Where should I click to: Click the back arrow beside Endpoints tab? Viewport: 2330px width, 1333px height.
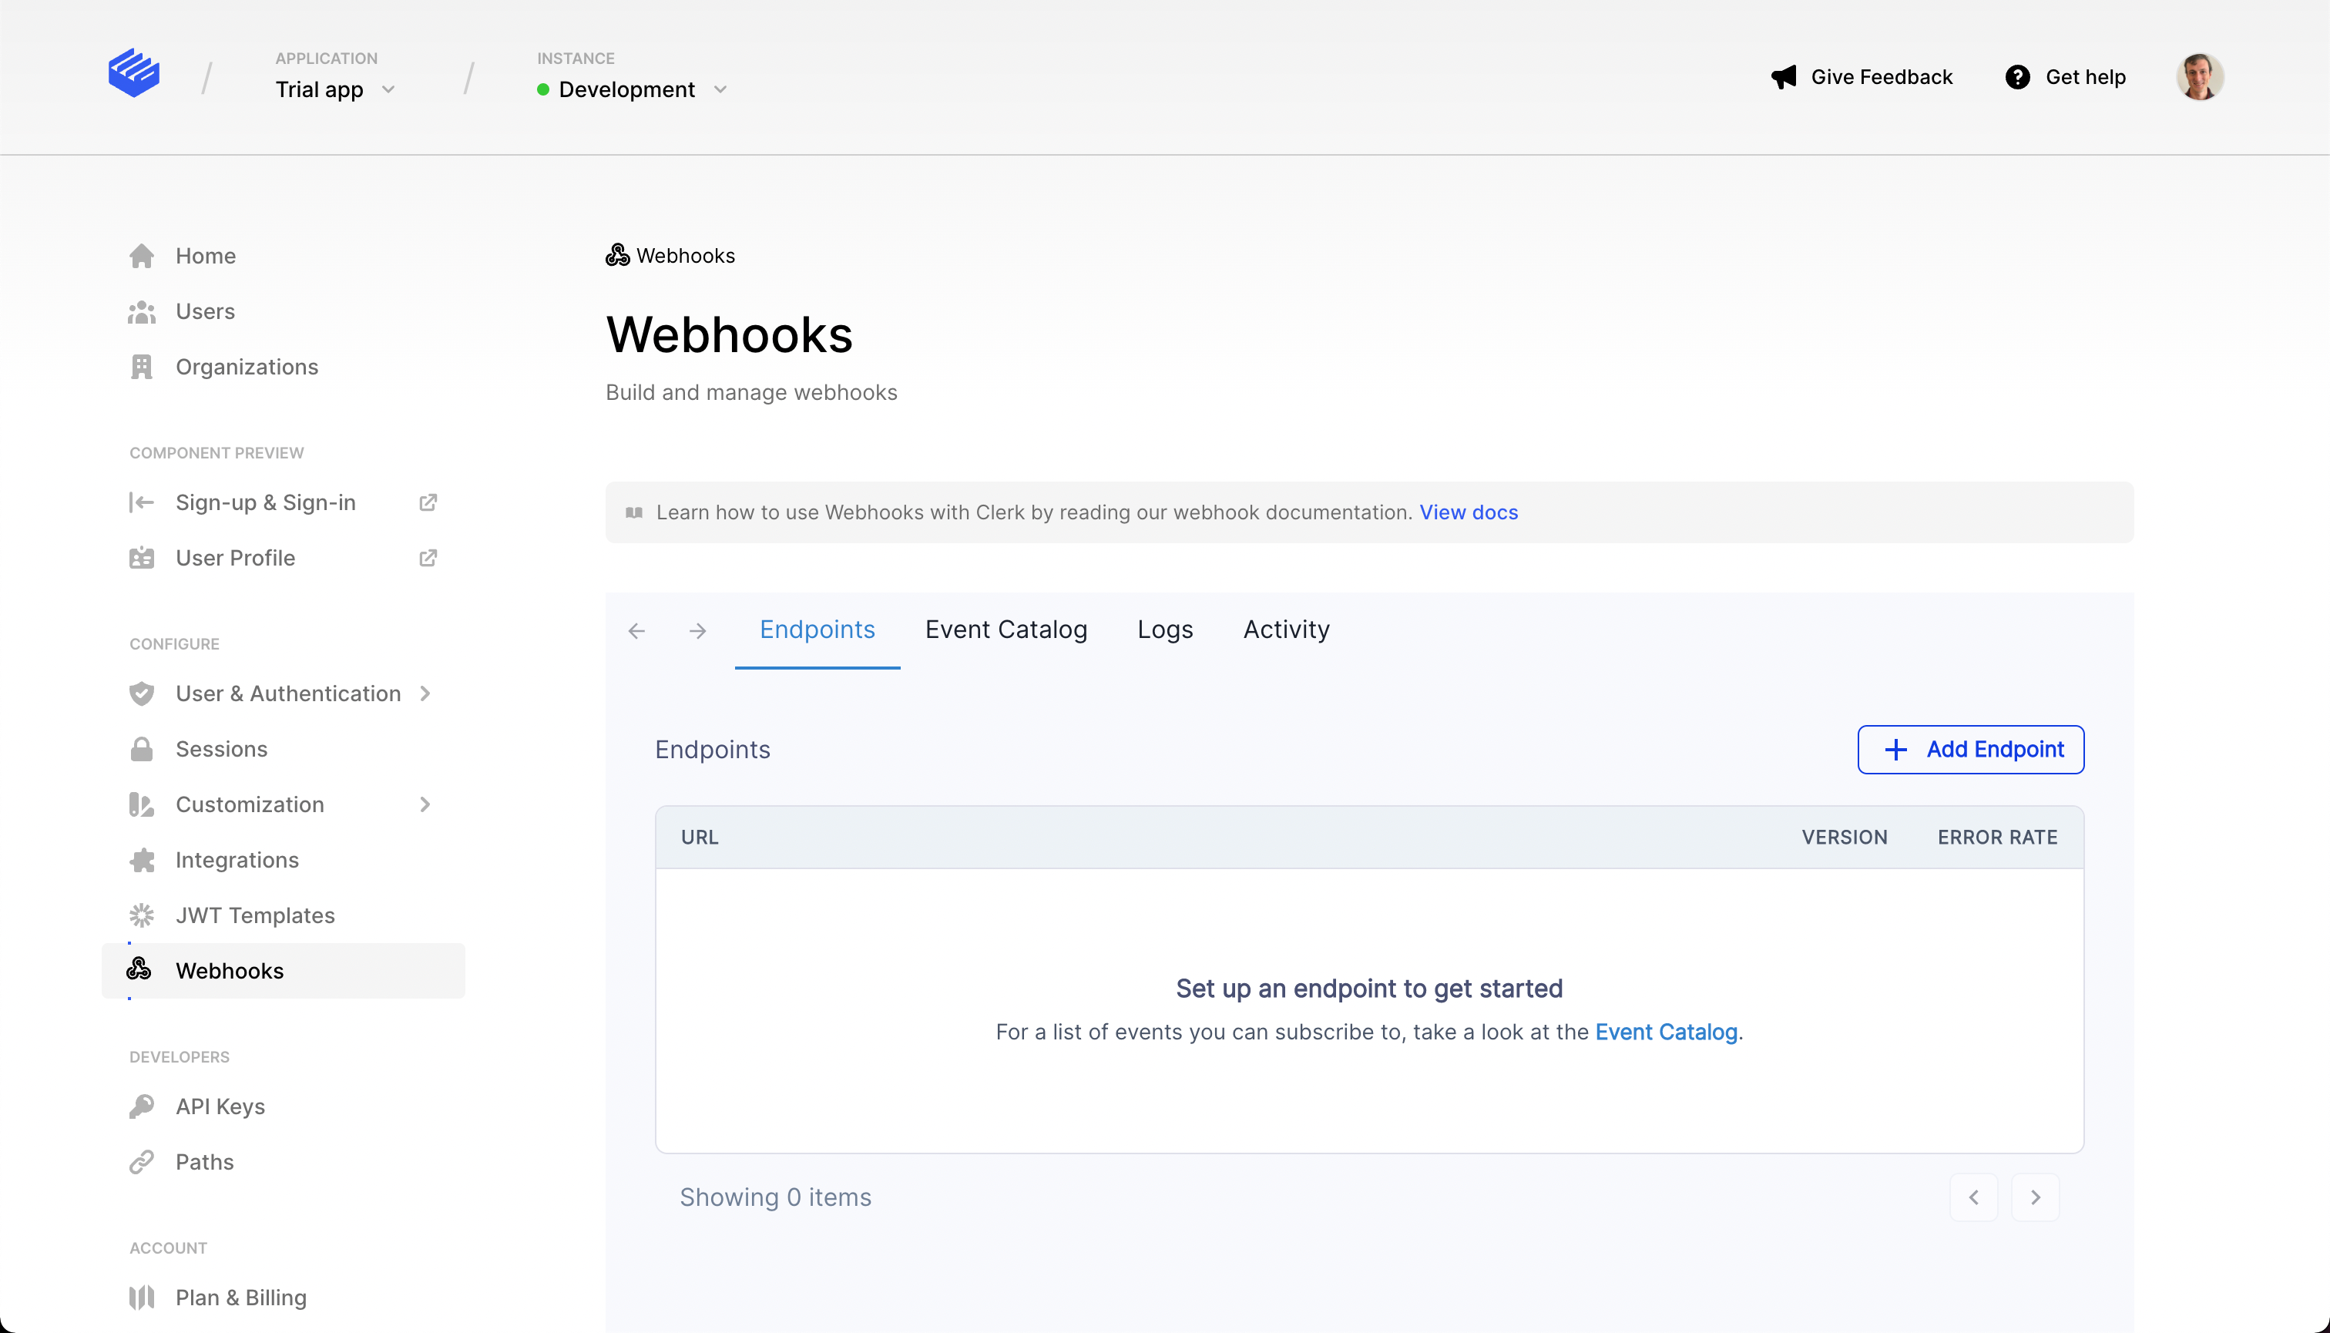[x=637, y=631]
